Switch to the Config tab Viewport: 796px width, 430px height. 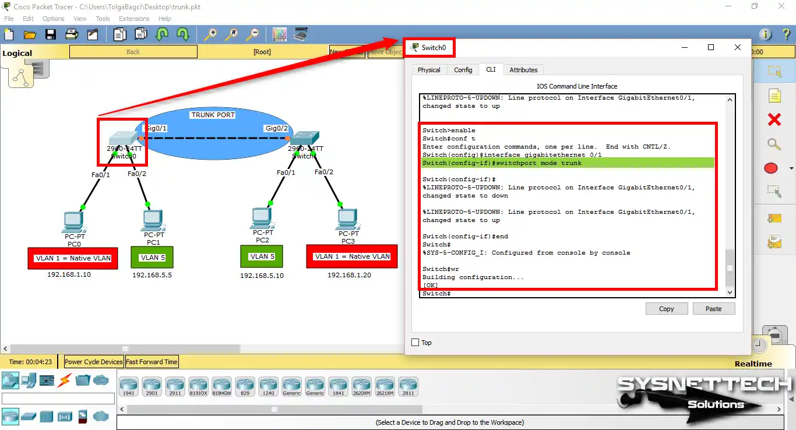click(x=463, y=70)
